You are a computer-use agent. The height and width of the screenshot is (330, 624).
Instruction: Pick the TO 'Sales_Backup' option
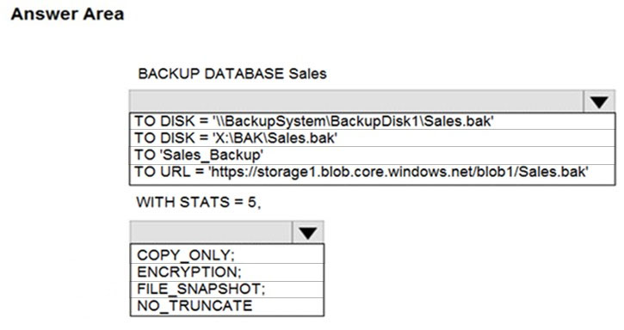click(372, 155)
